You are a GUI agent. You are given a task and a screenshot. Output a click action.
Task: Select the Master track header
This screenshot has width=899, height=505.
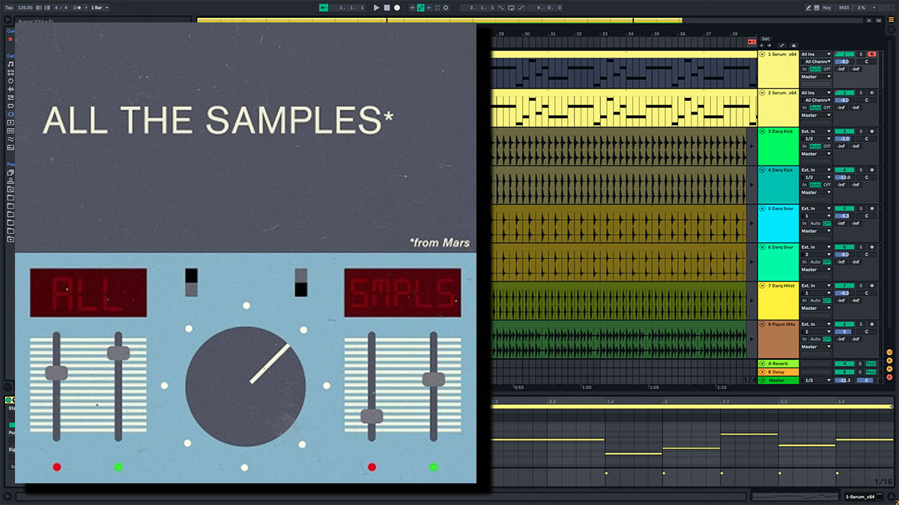click(x=778, y=380)
